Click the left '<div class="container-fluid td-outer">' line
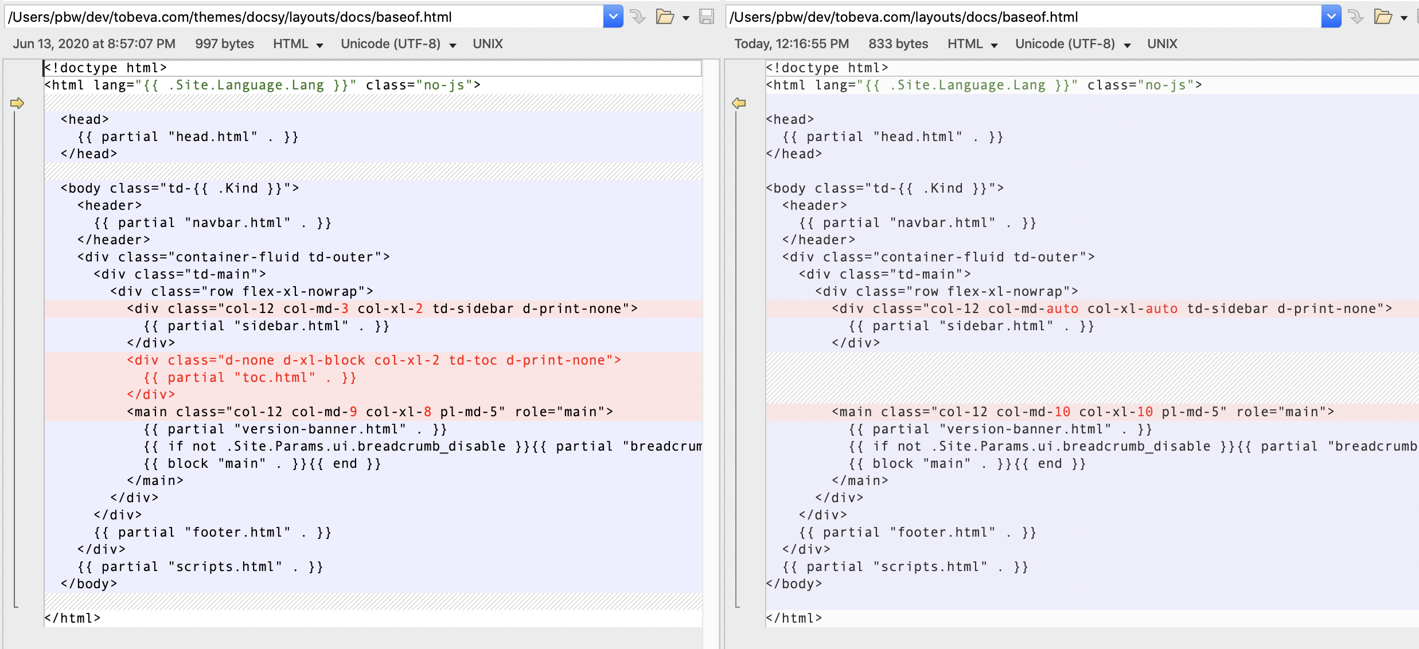The width and height of the screenshot is (1419, 649). pos(373,257)
